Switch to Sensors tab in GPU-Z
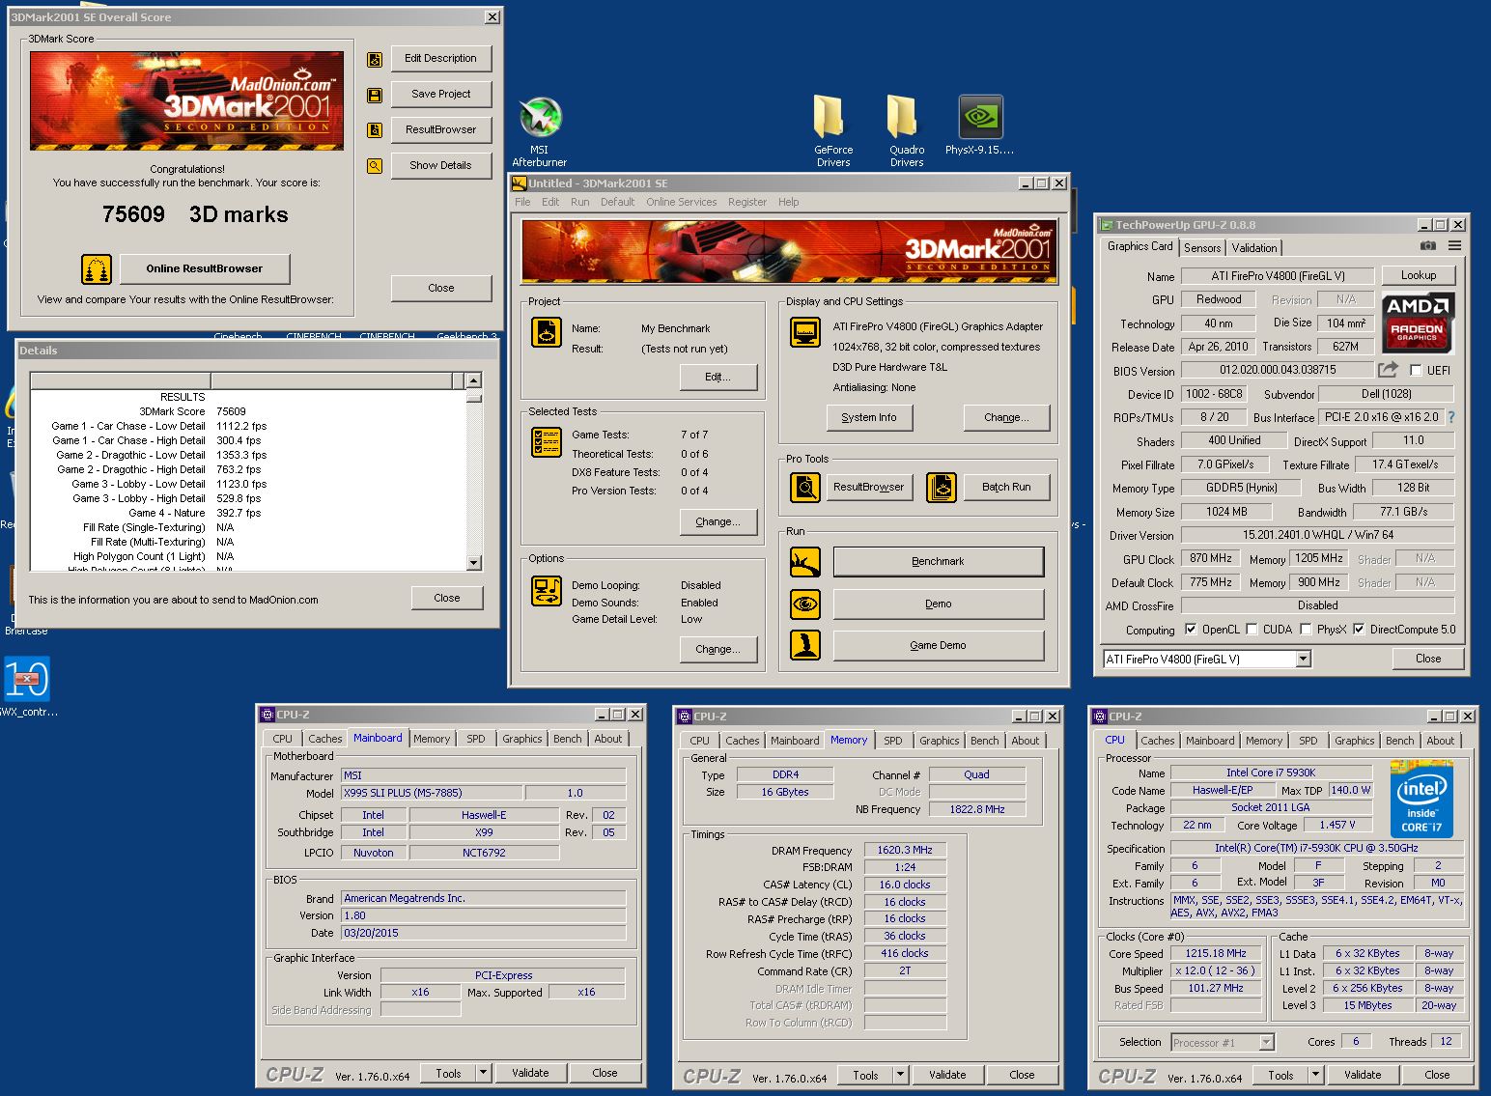The image size is (1491, 1096). point(1202,248)
